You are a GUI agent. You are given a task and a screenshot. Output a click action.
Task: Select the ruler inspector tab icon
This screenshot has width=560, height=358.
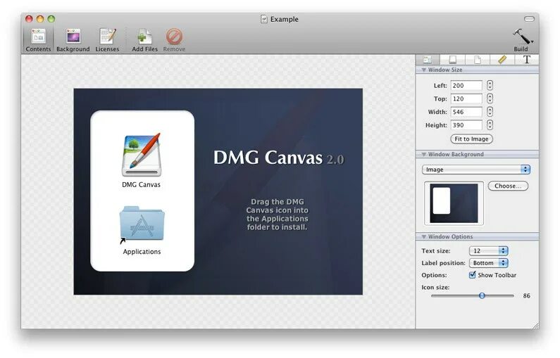pos(502,60)
